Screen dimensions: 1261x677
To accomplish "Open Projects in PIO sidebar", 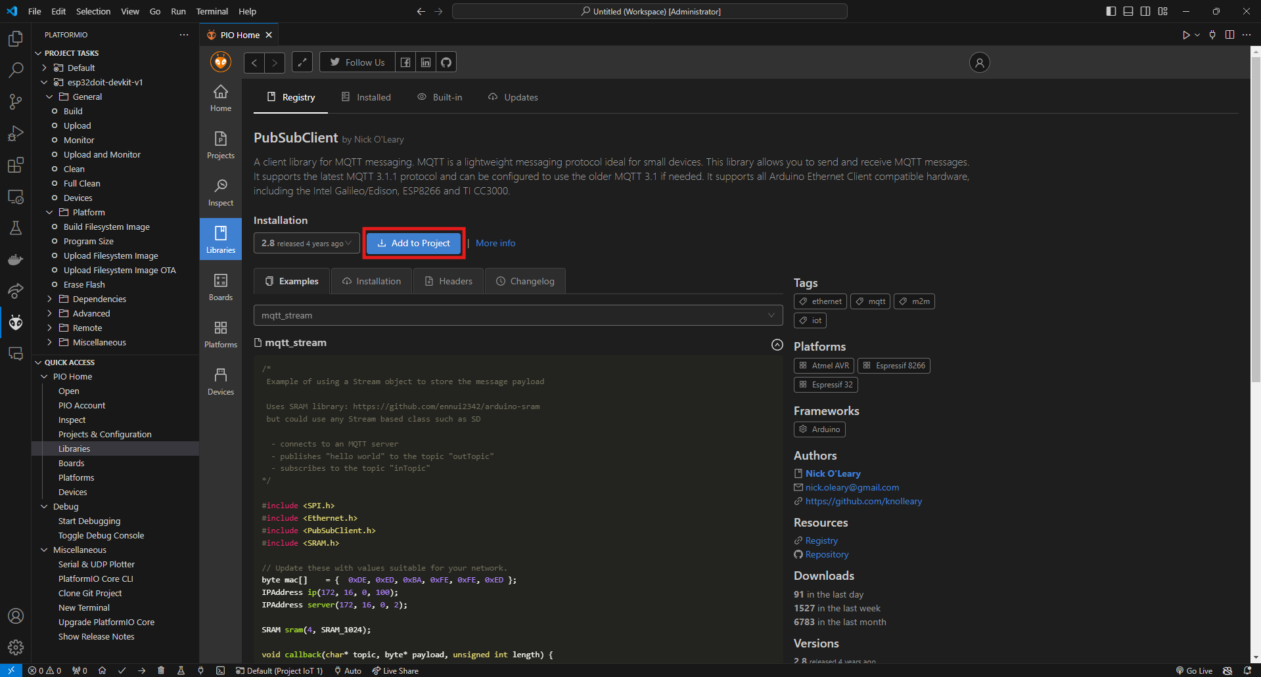I will tap(221, 146).
